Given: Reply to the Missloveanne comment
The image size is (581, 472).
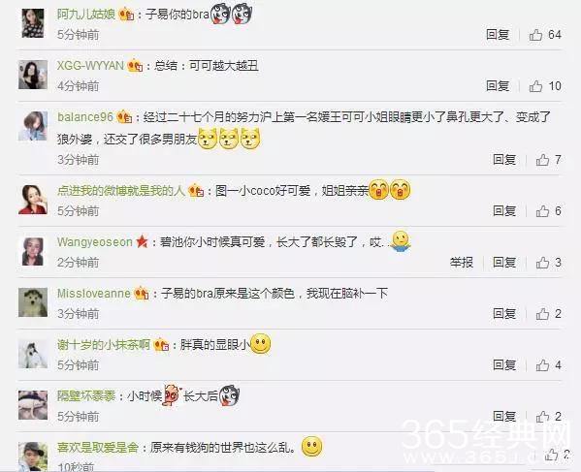Looking at the screenshot, I should pos(504,314).
